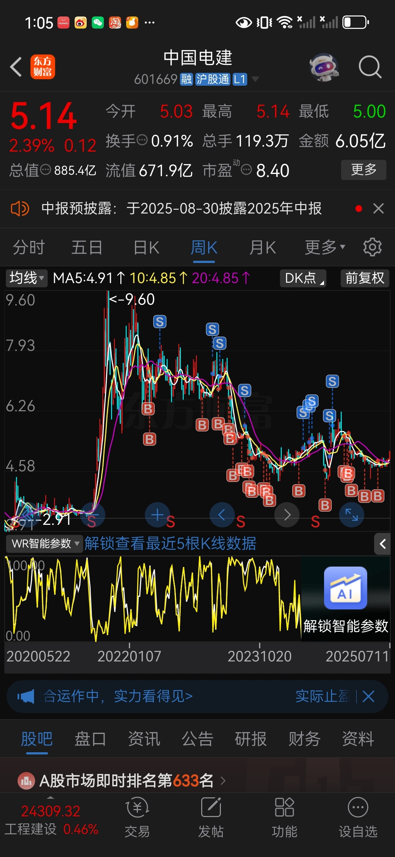Close the promo banner
Viewport: 395px width, 857px height.
[x=368, y=696]
